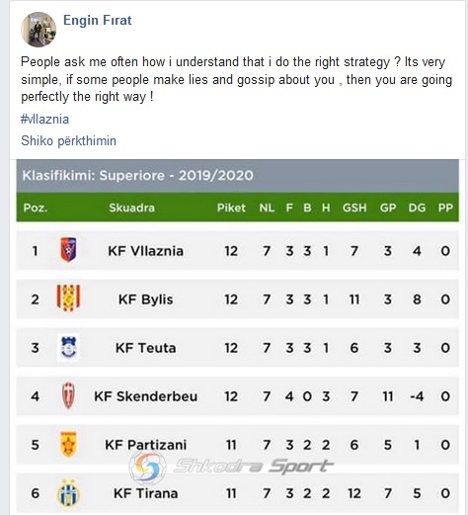This screenshot has height=515, width=468.
Task: Select the DG column header
Action: (417, 208)
